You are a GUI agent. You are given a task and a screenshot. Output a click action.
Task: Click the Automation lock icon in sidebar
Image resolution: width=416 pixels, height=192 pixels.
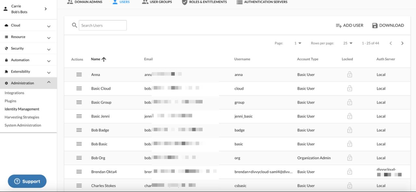pos(6,60)
